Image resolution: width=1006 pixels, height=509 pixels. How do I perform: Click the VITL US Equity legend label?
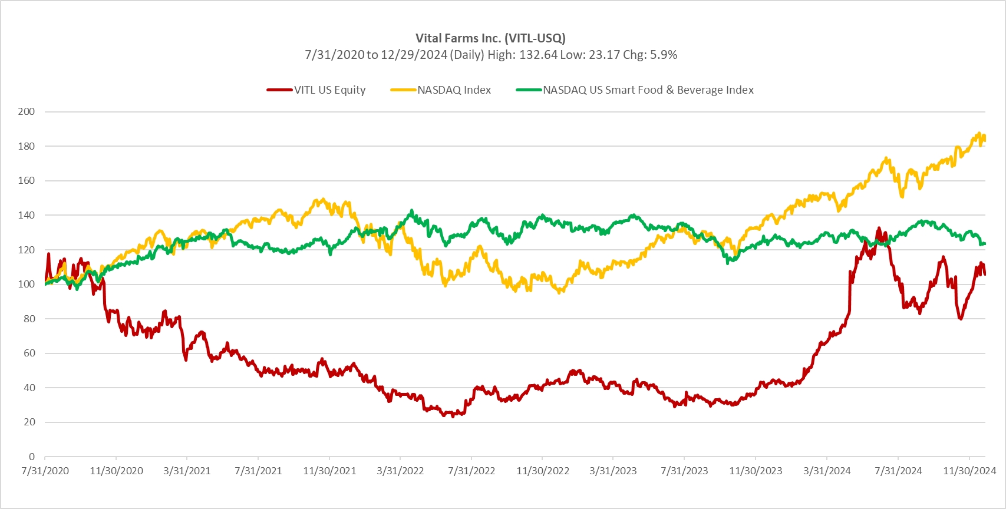point(329,90)
